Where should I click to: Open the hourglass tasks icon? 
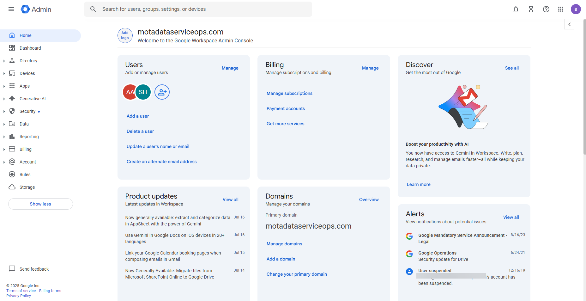(531, 9)
